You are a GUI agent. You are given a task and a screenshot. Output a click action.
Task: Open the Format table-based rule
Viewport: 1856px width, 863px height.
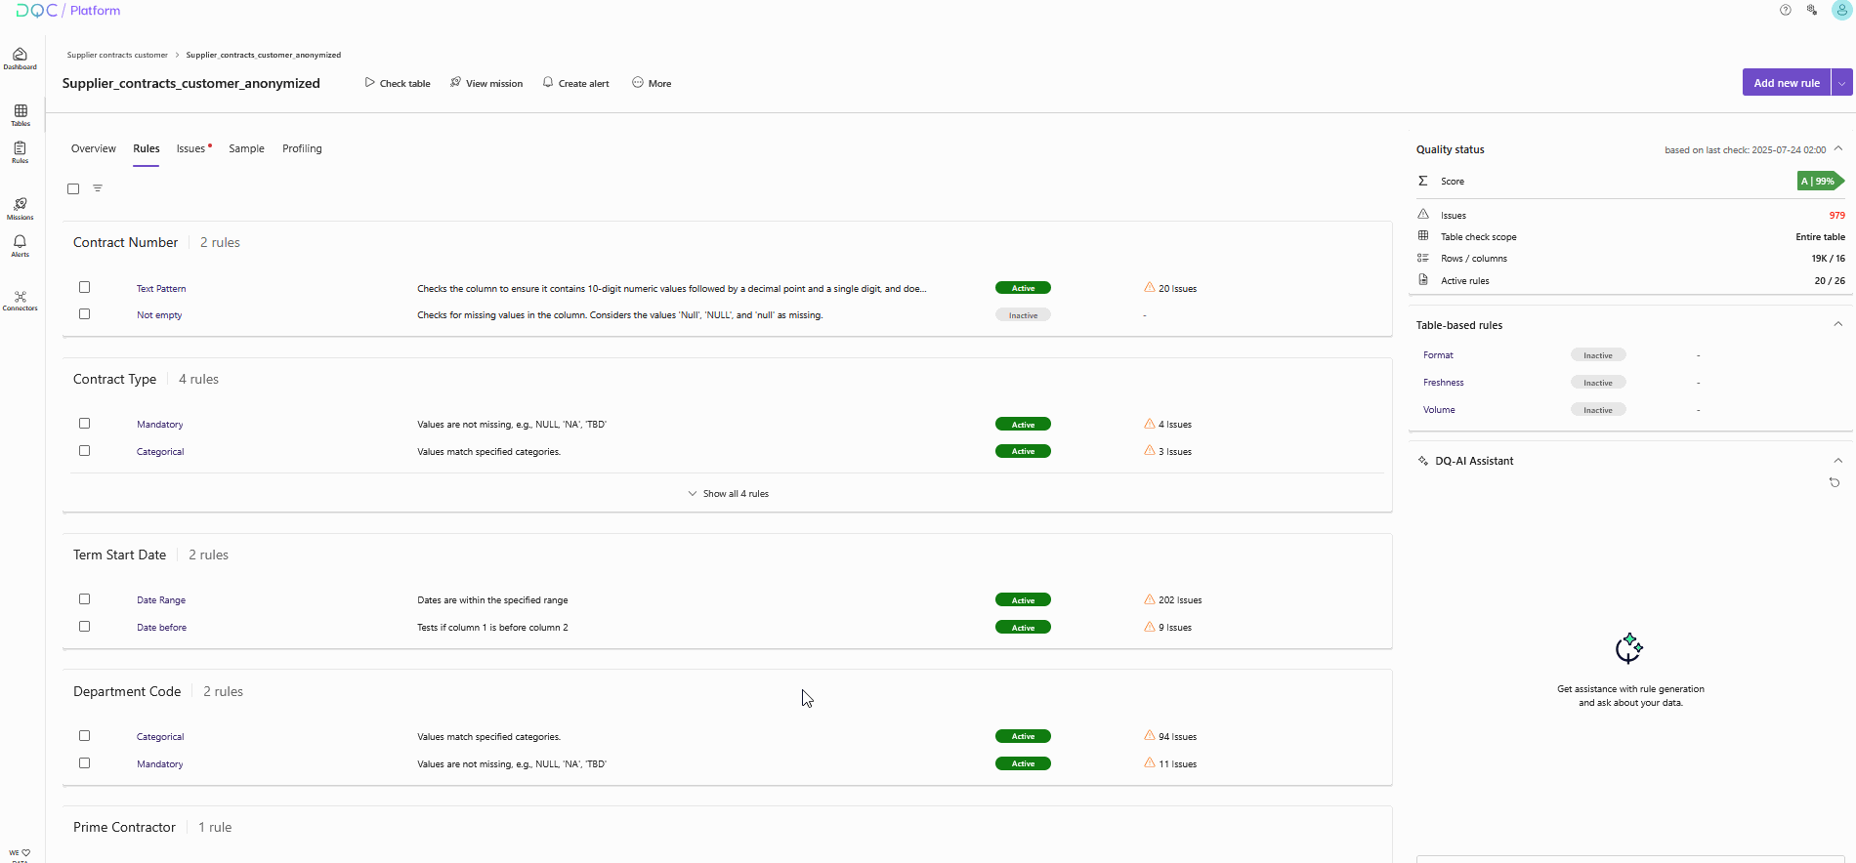tap(1438, 355)
